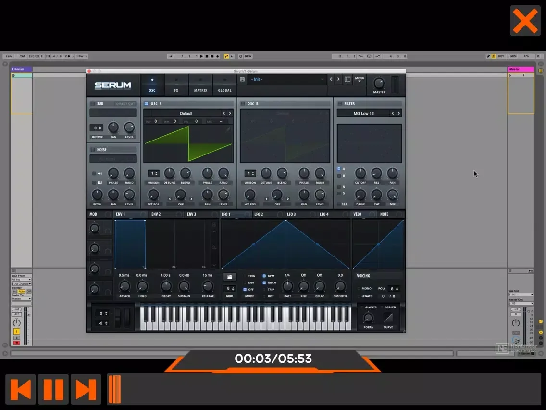Click the save preset disk icon
This screenshot has width=546, height=410.
242,79
